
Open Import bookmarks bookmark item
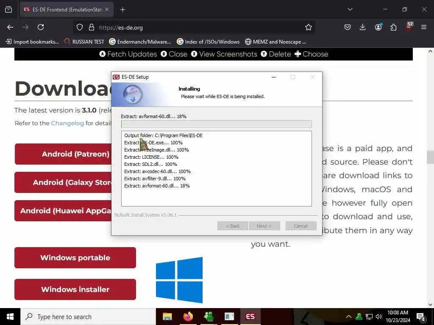pyautogui.click(x=32, y=42)
